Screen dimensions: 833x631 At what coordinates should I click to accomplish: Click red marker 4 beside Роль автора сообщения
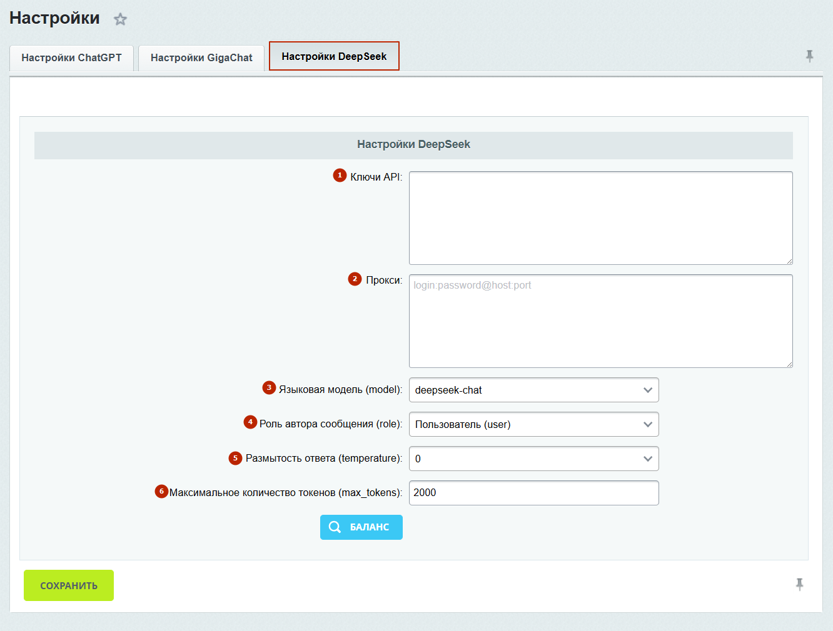(250, 422)
